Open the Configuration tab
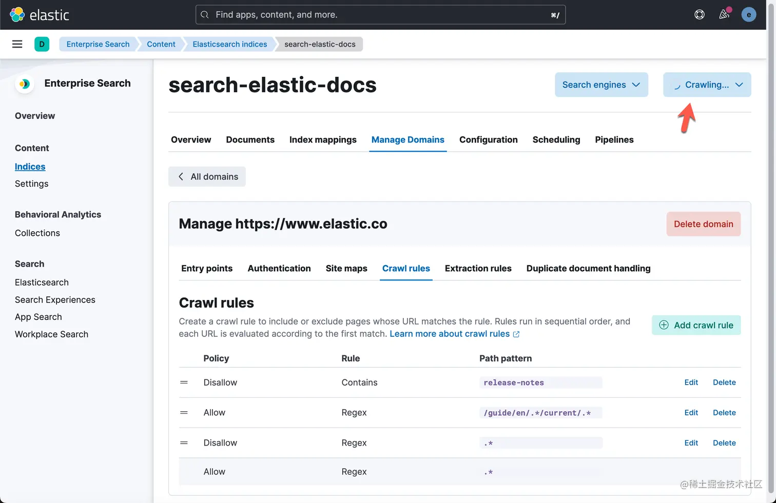Image resolution: width=776 pixels, height=503 pixels. pyautogui.click(x=489, y=139)
